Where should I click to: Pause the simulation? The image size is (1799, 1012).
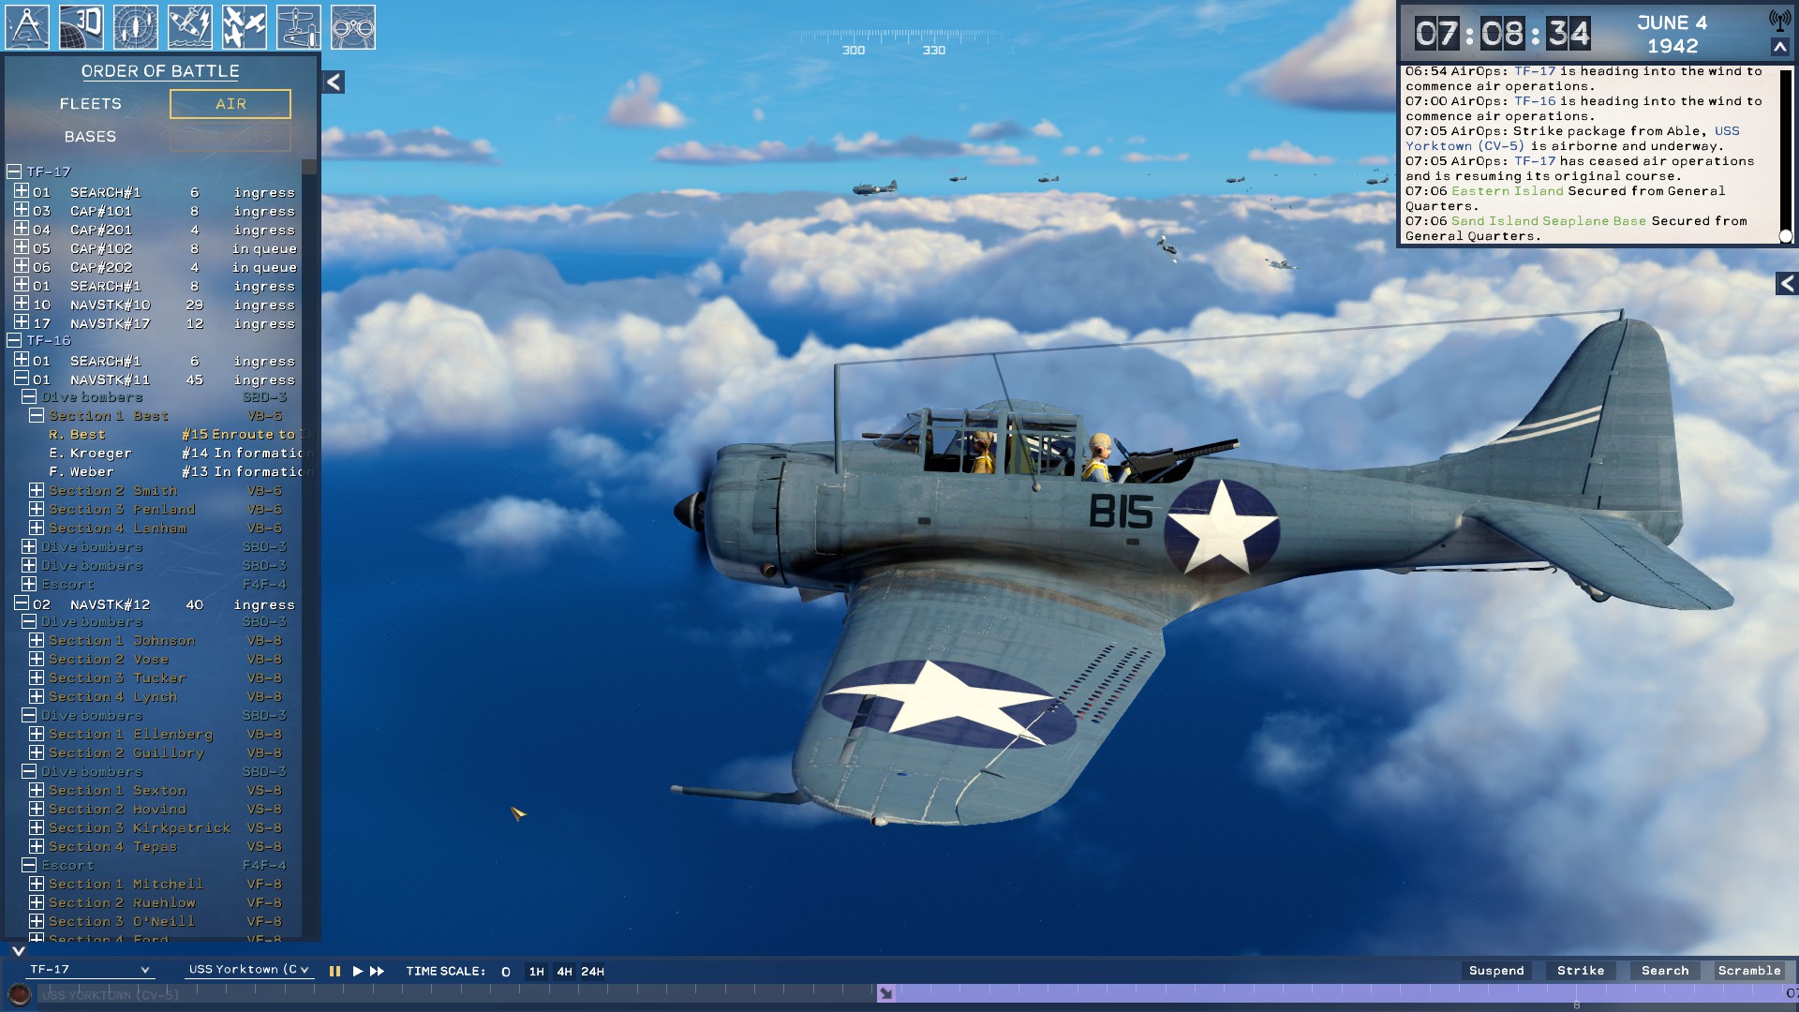click(x=335, y=972)
